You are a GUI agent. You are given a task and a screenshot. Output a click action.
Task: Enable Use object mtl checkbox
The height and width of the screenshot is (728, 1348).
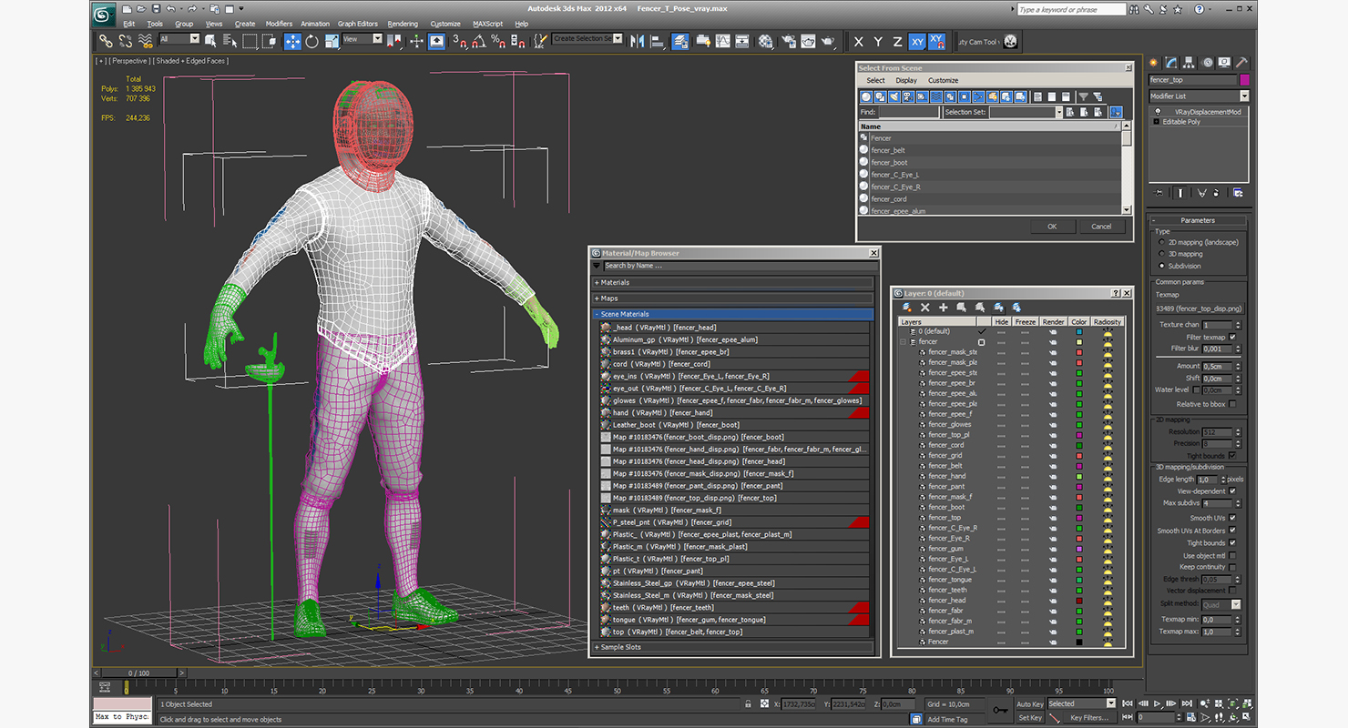pyautogui.click(x=1232, y=555)
